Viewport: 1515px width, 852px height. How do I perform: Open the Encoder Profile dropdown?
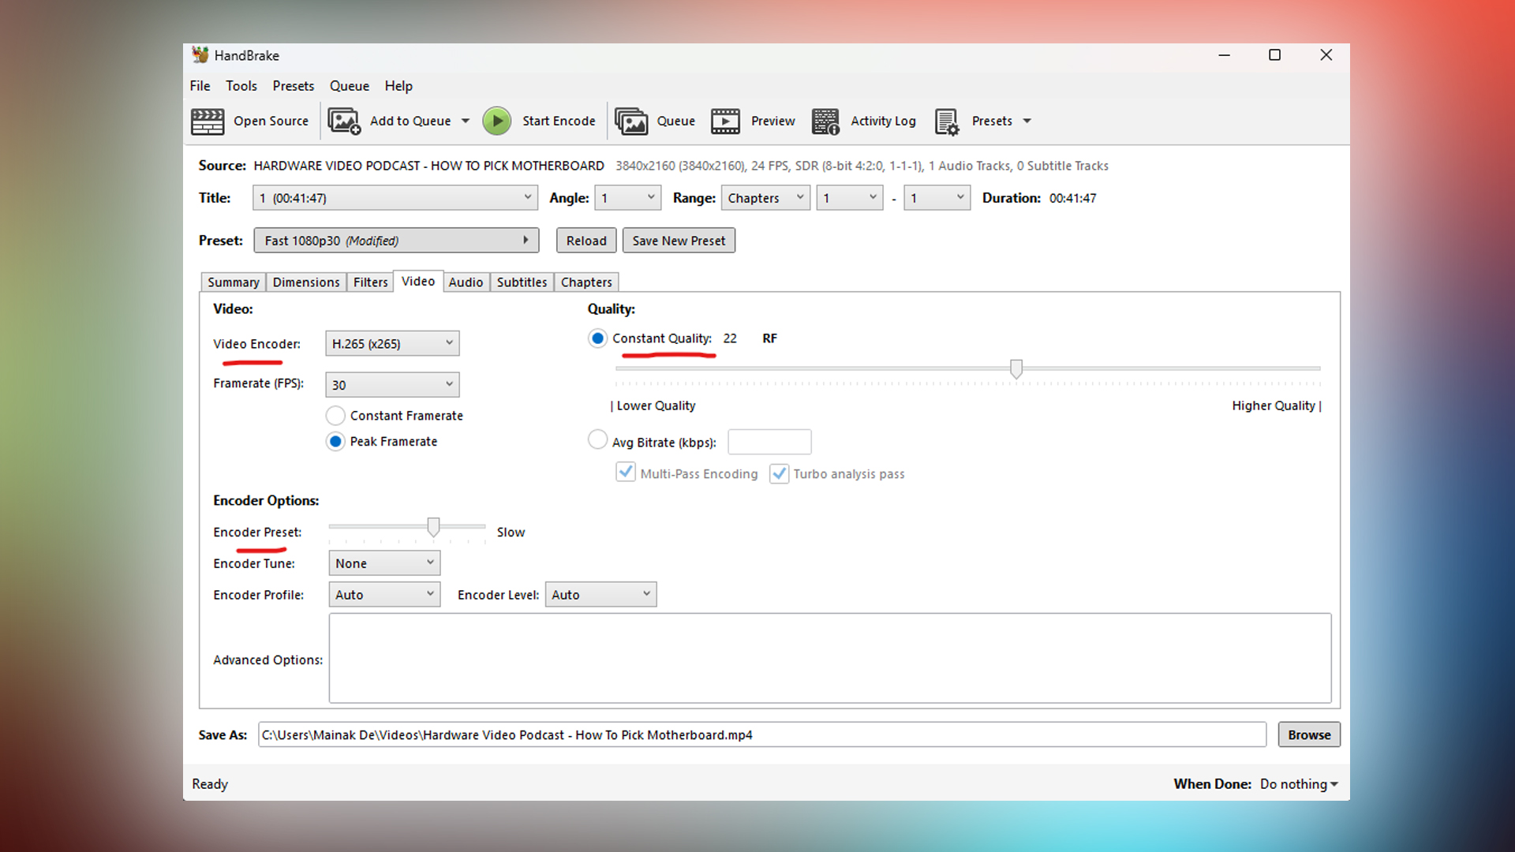pyautogui.click(x=384, y=594)
